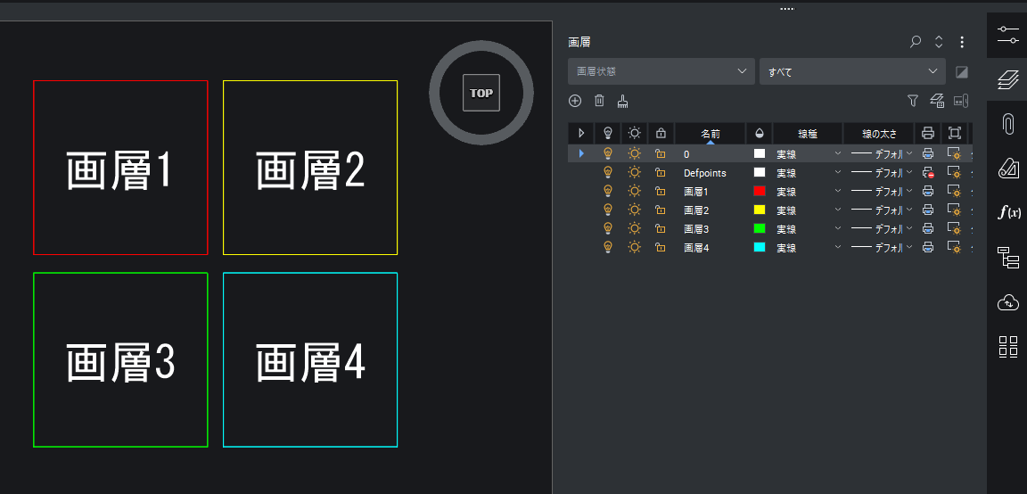Screen dimensions: 1027x494
Task: Click the purge layers brush icon
Action: (623, 102)
